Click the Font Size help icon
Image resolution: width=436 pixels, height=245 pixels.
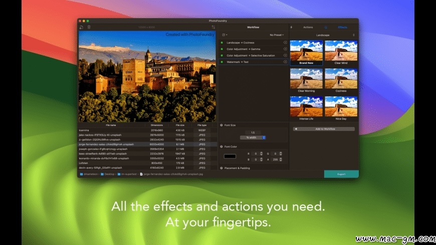(222, 125)
